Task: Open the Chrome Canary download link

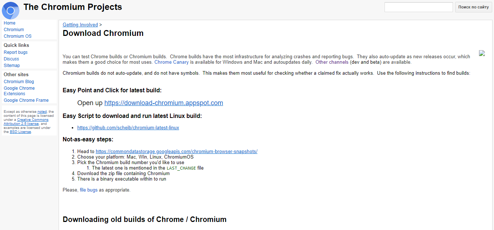Action: (171, 62)
